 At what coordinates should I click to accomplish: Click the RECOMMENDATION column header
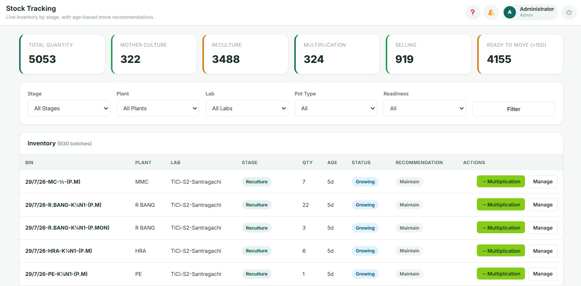click(419, 163)
